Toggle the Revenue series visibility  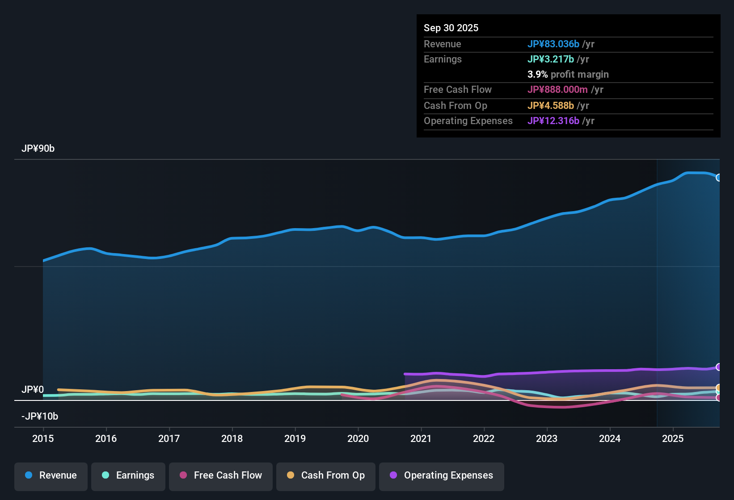click(51, 475)
